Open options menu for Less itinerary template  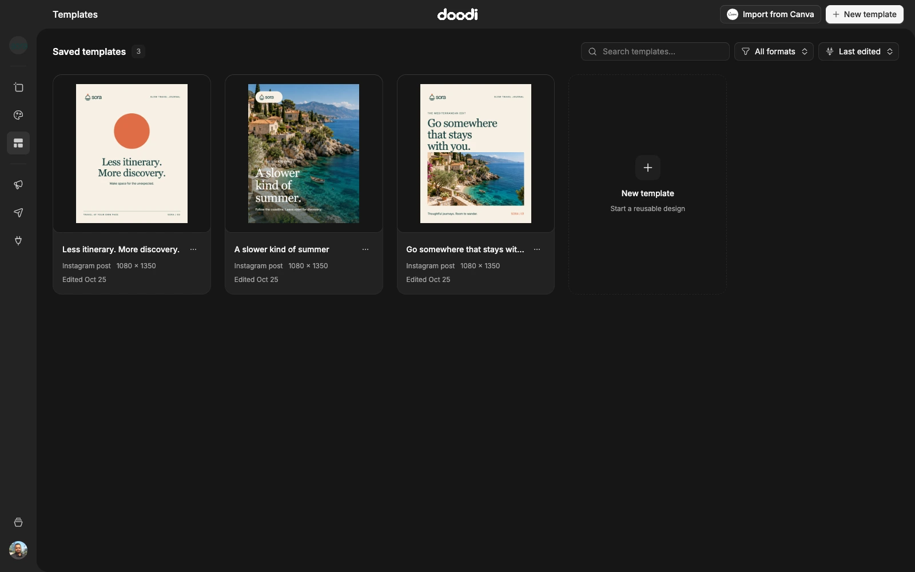click(193, 249)
